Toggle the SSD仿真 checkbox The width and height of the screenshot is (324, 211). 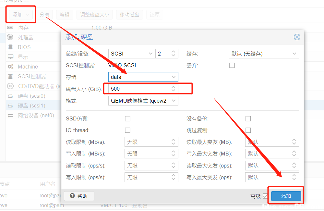coord(127,118)
